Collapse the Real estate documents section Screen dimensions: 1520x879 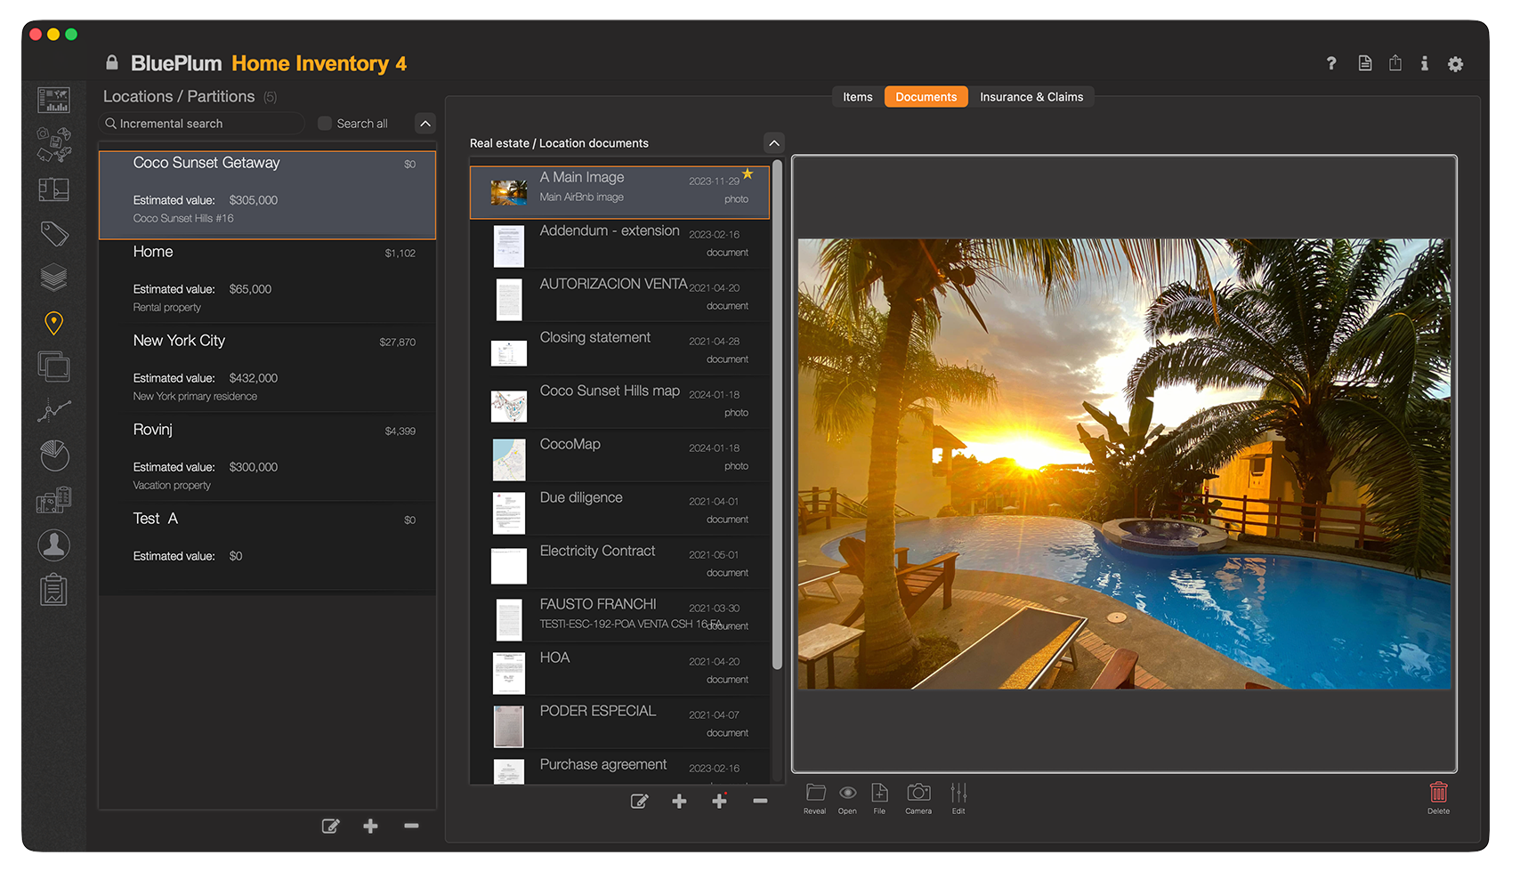[x=774, y=143]
